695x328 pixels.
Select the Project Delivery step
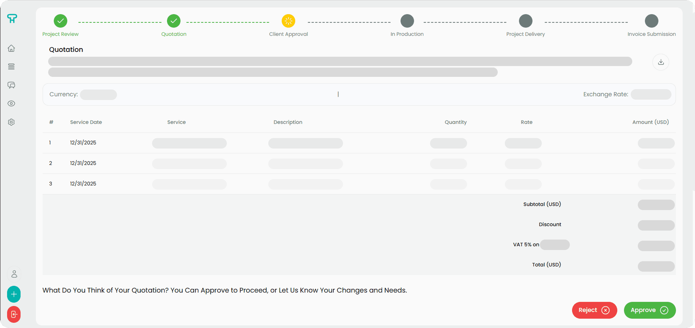click(525, 21)
